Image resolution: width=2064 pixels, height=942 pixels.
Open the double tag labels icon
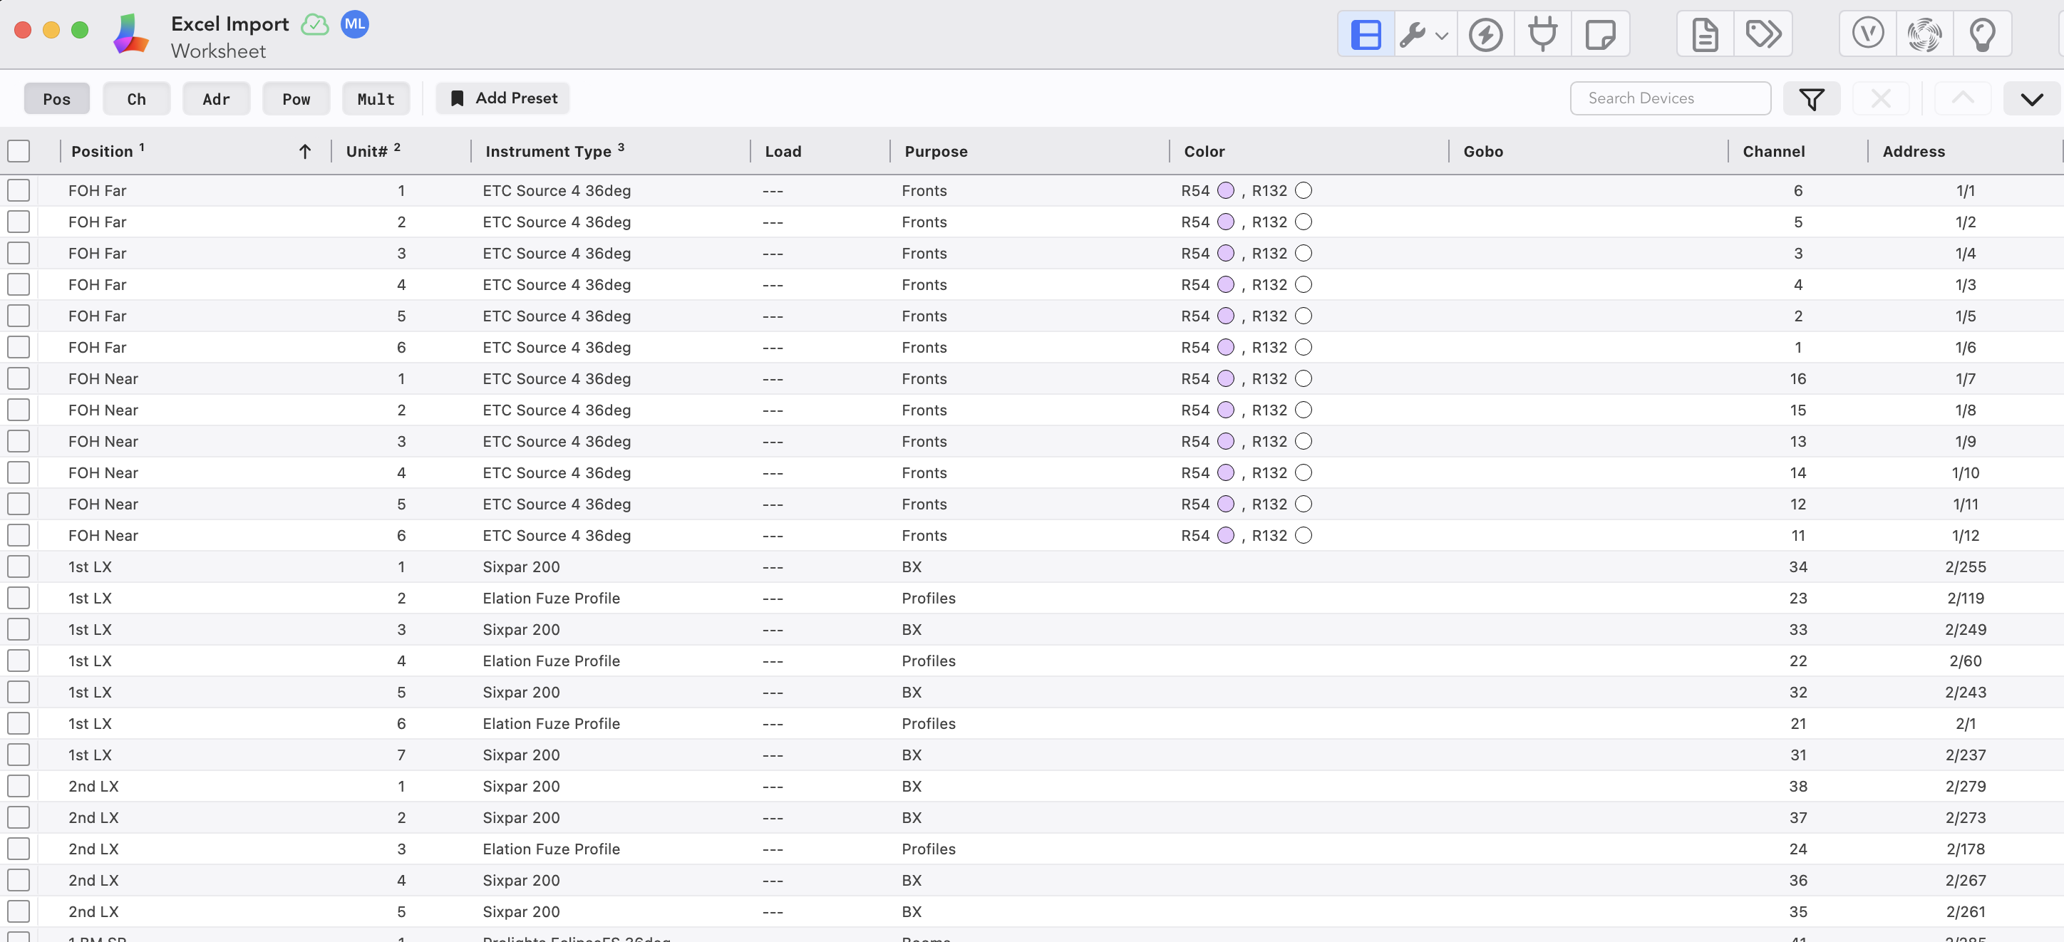[1763, 34]
